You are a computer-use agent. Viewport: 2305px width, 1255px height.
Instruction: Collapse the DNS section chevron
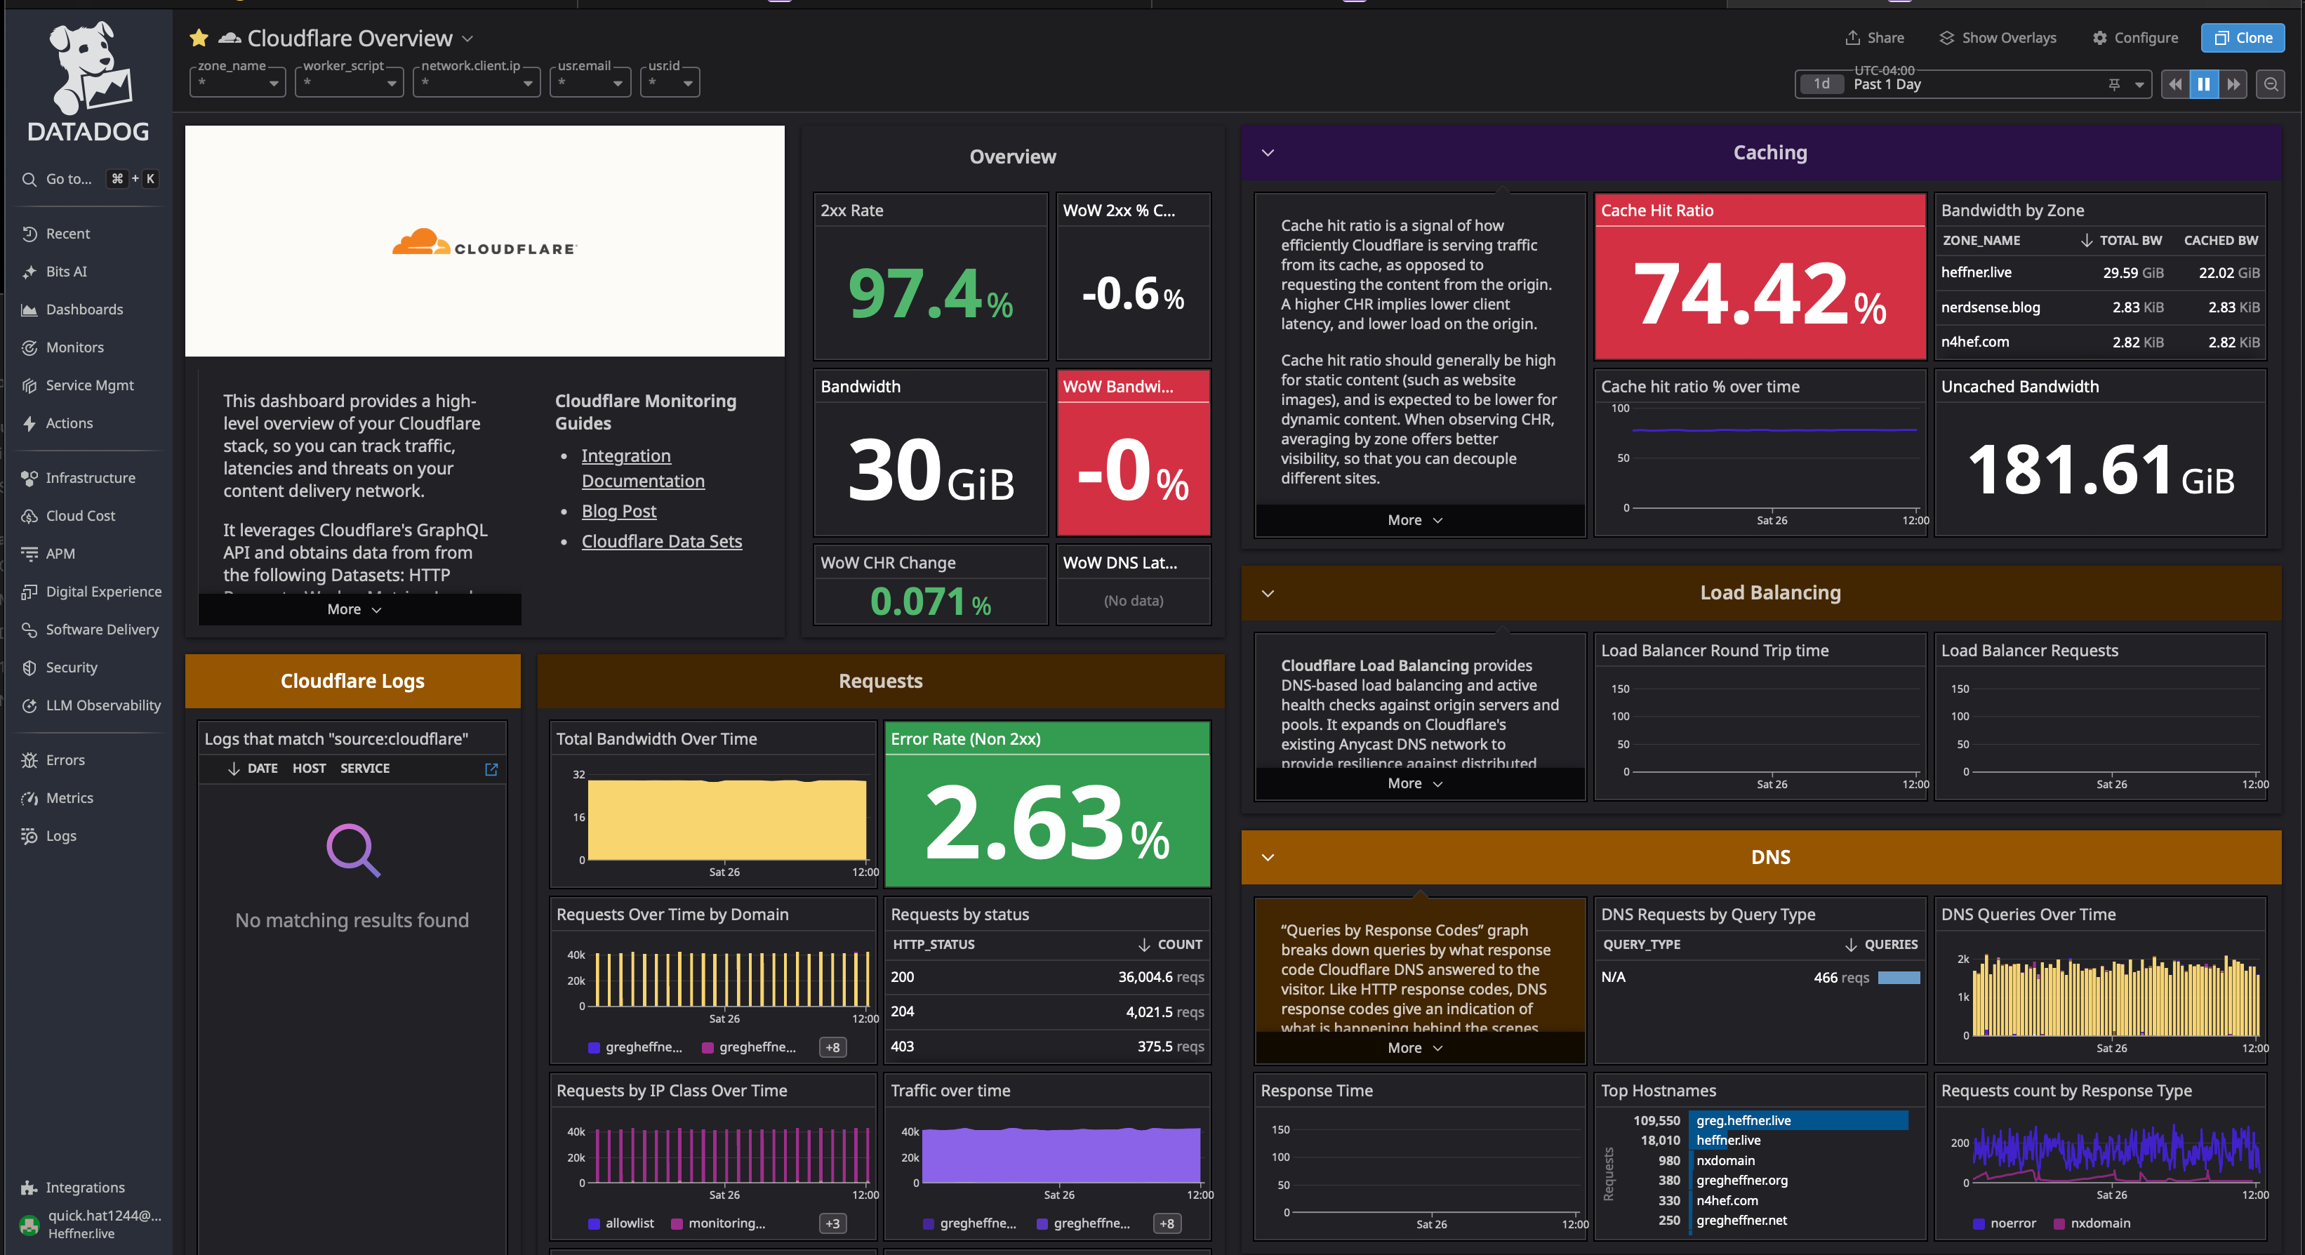pos(1267,858)
